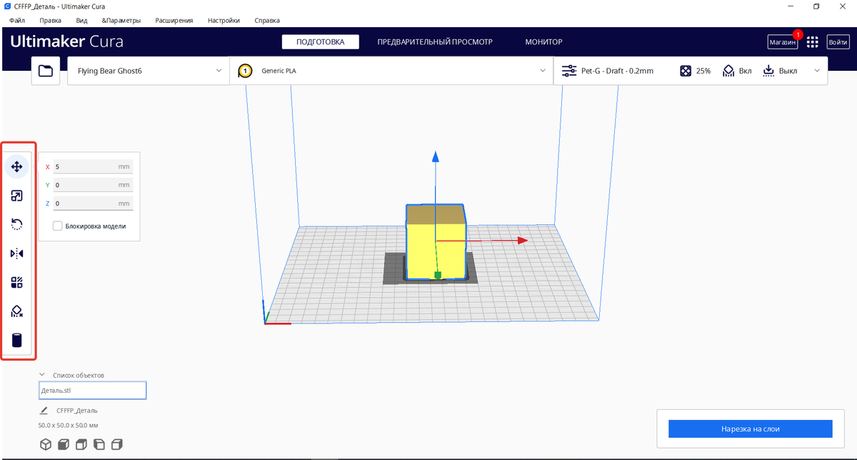Click the extruder 1 icon next to Generic PLA
The image size is (857, 460).
pyautogui.click(x=246, y=71)
